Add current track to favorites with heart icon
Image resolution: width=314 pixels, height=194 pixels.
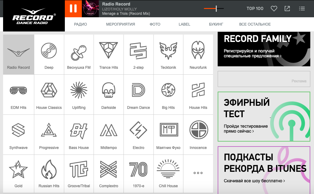click(x=274, y=9)
